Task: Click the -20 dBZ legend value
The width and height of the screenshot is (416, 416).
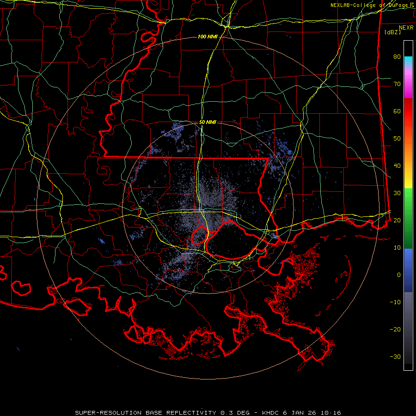Action: [x=395, y=329]
